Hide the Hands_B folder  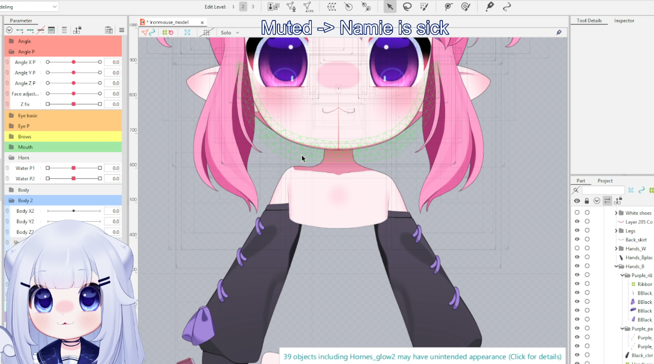pyautogui.click(x=577, y=266)
